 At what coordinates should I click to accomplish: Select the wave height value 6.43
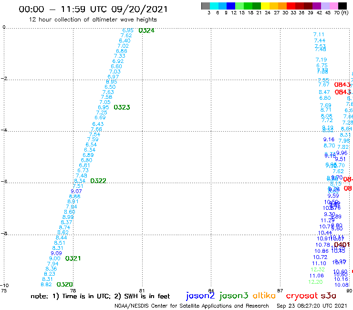coord(98,124)
